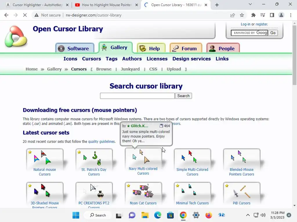297x222 pixels.
Task: Toggle the Chrome side panel icon
Action: coord(272,15)
